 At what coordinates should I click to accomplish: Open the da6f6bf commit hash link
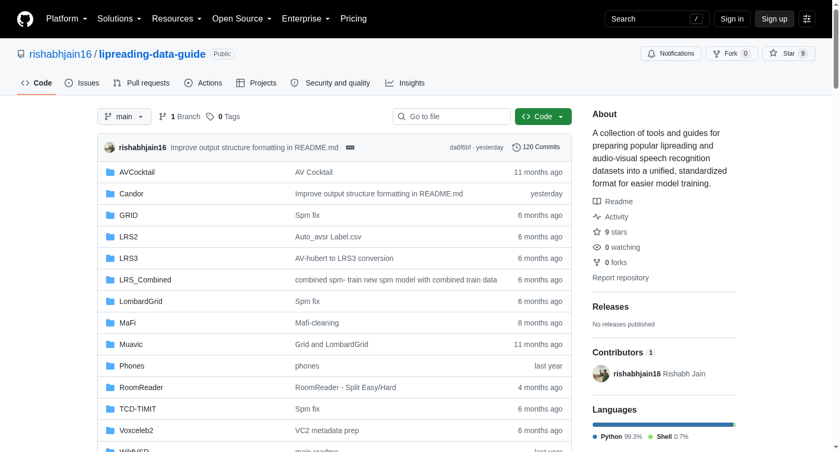pos(460,148)
